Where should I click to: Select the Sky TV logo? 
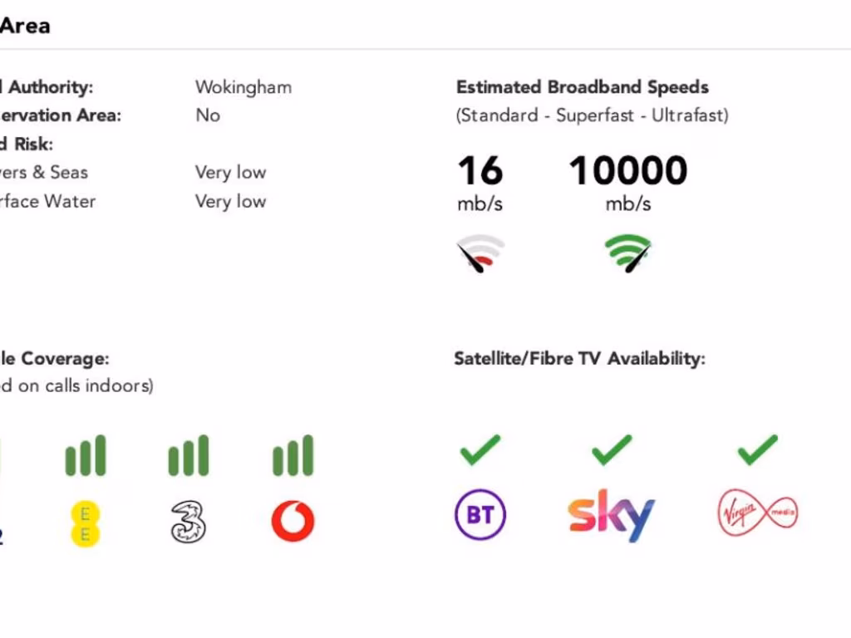pyautogui.click(x=612, y=515)
